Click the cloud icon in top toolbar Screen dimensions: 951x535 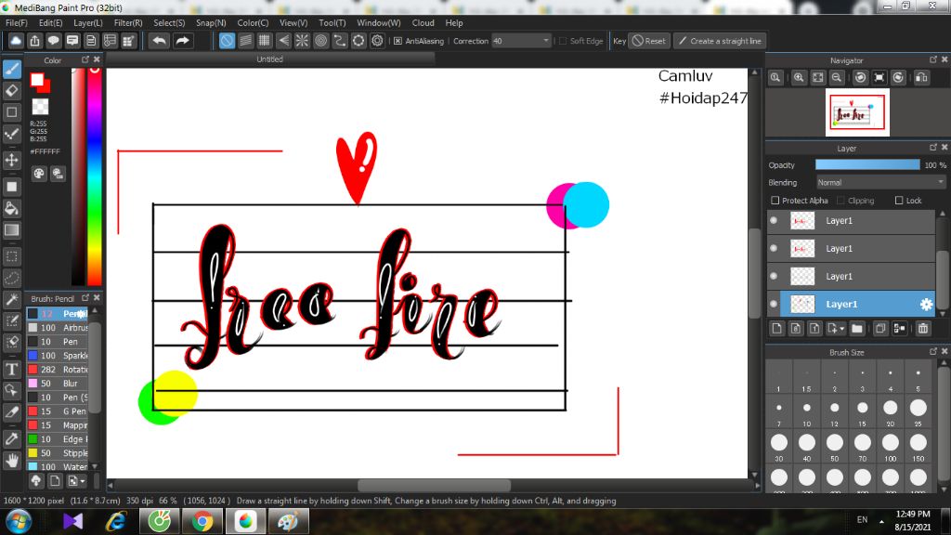click(x=16, y=41)
